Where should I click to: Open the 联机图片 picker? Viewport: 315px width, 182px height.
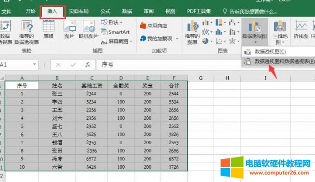pos(88,30)
